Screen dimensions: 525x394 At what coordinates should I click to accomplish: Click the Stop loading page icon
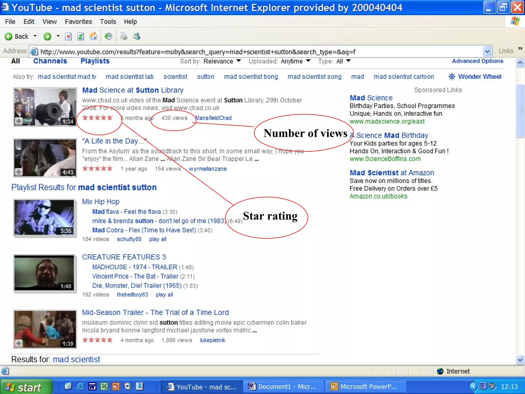click(x=68, y=37)
